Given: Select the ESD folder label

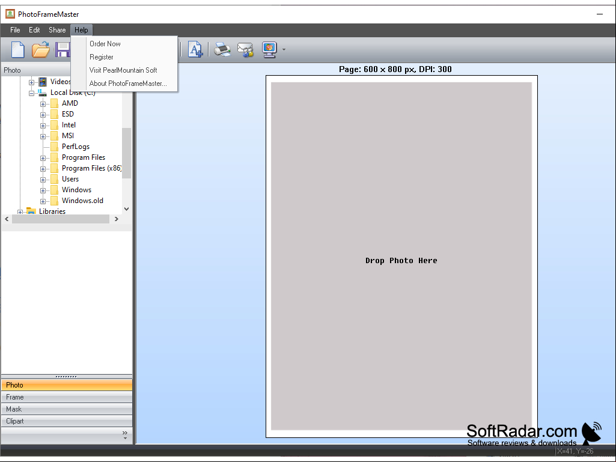Looking at the screenshot, I should (x=67, y=114).
